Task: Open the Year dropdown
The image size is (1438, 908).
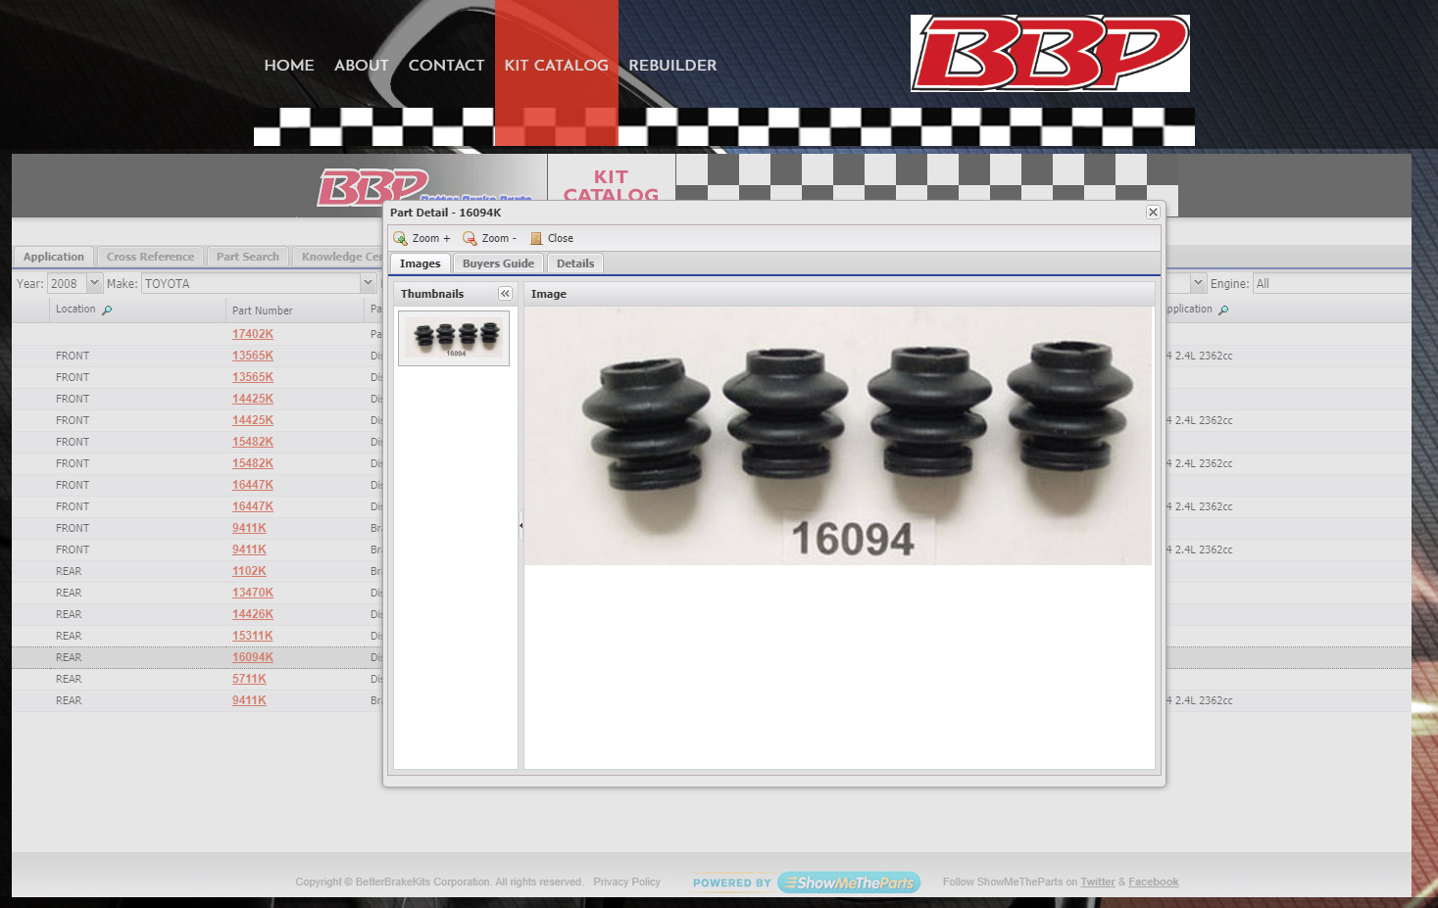Action: [x=94, y=283]
